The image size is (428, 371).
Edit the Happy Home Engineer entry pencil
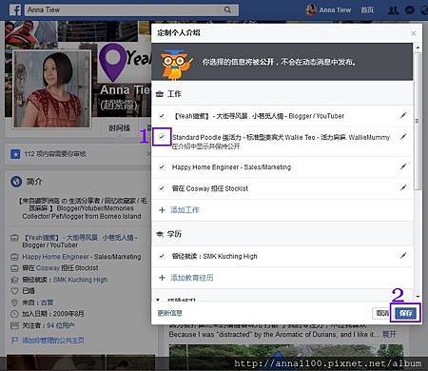[x=403, y=166]
